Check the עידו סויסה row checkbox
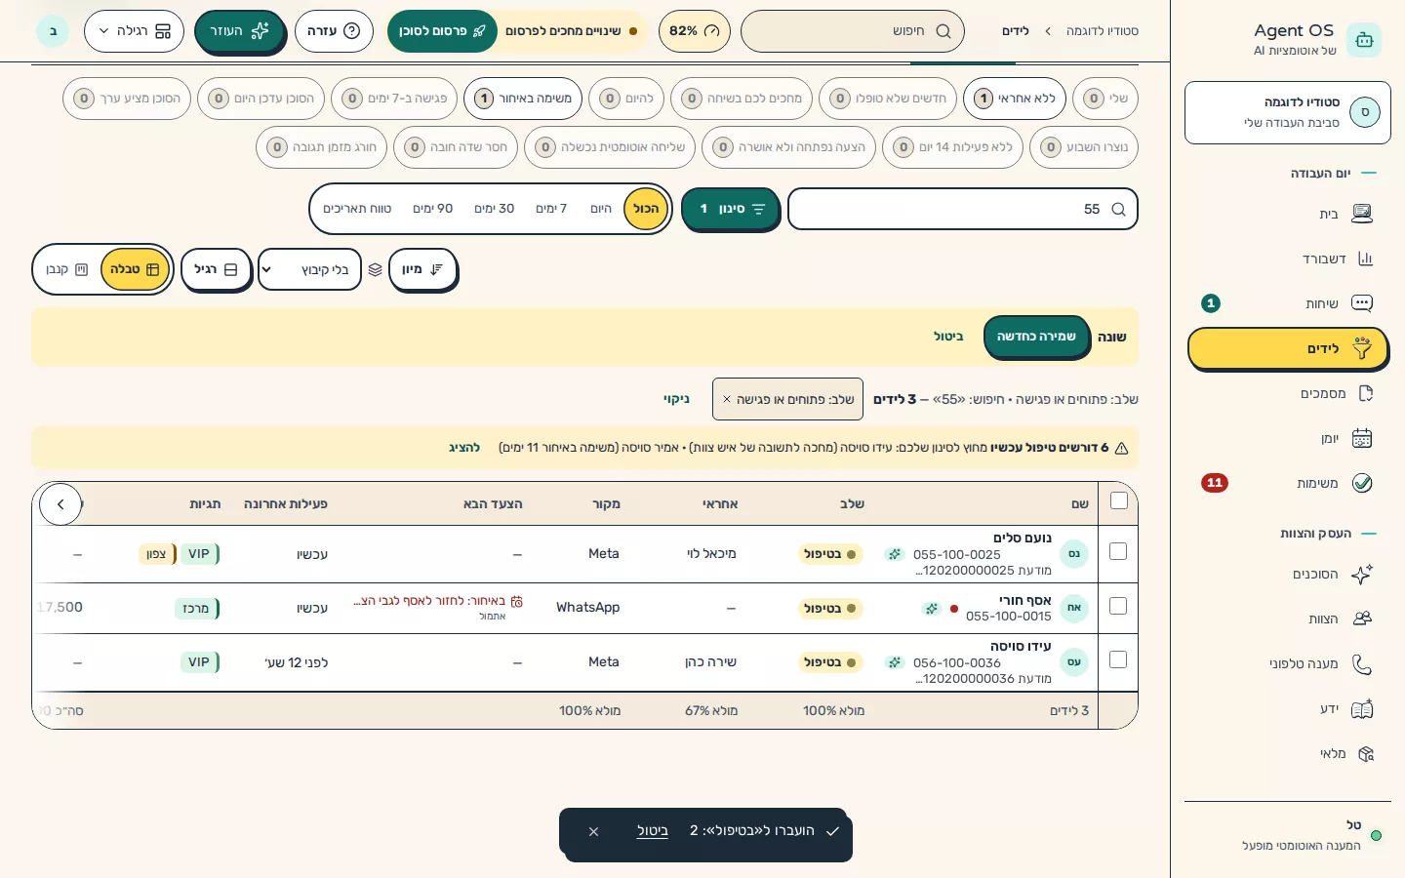1405x878 pixels. pyautogui.click(x=1118, y=659)
